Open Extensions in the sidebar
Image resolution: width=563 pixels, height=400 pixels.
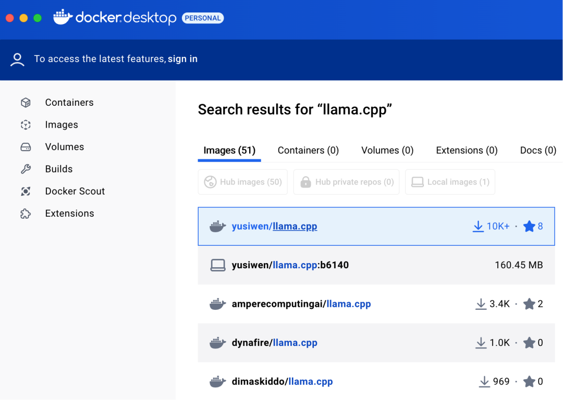[x=70, y=214]
